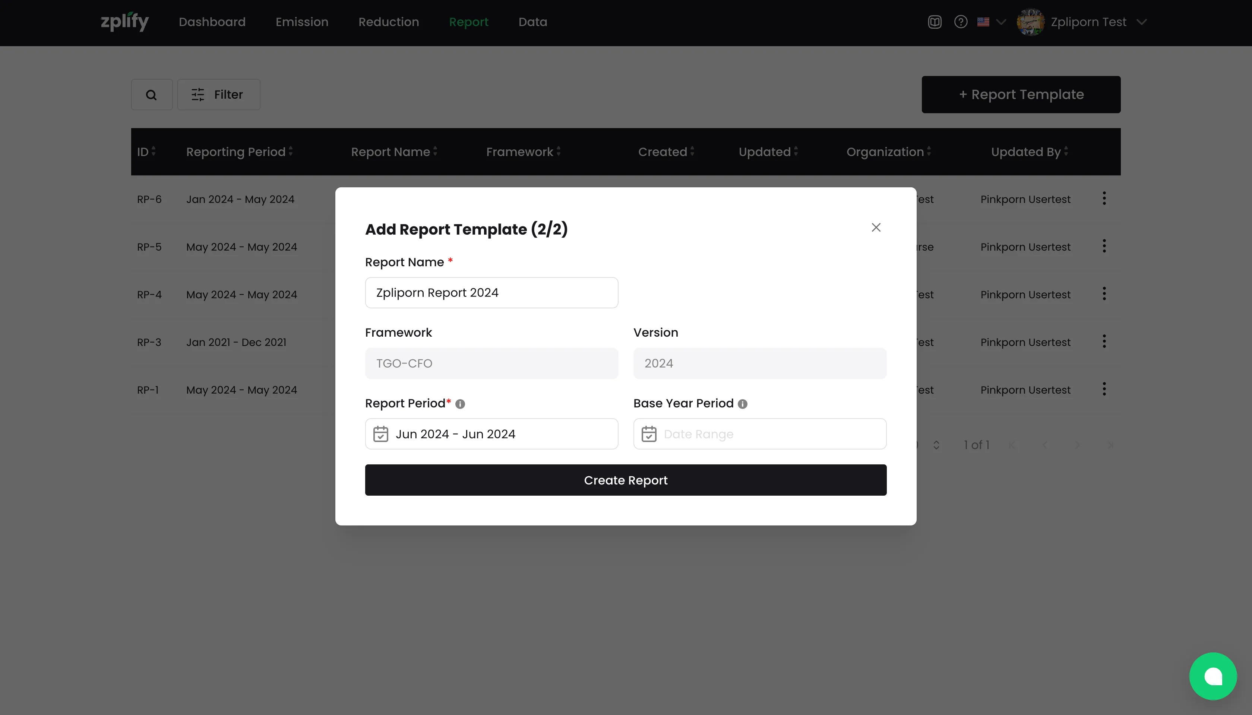Open the rows-per-page stepper arrows
Screen dimensions: 1252x715
936,445
